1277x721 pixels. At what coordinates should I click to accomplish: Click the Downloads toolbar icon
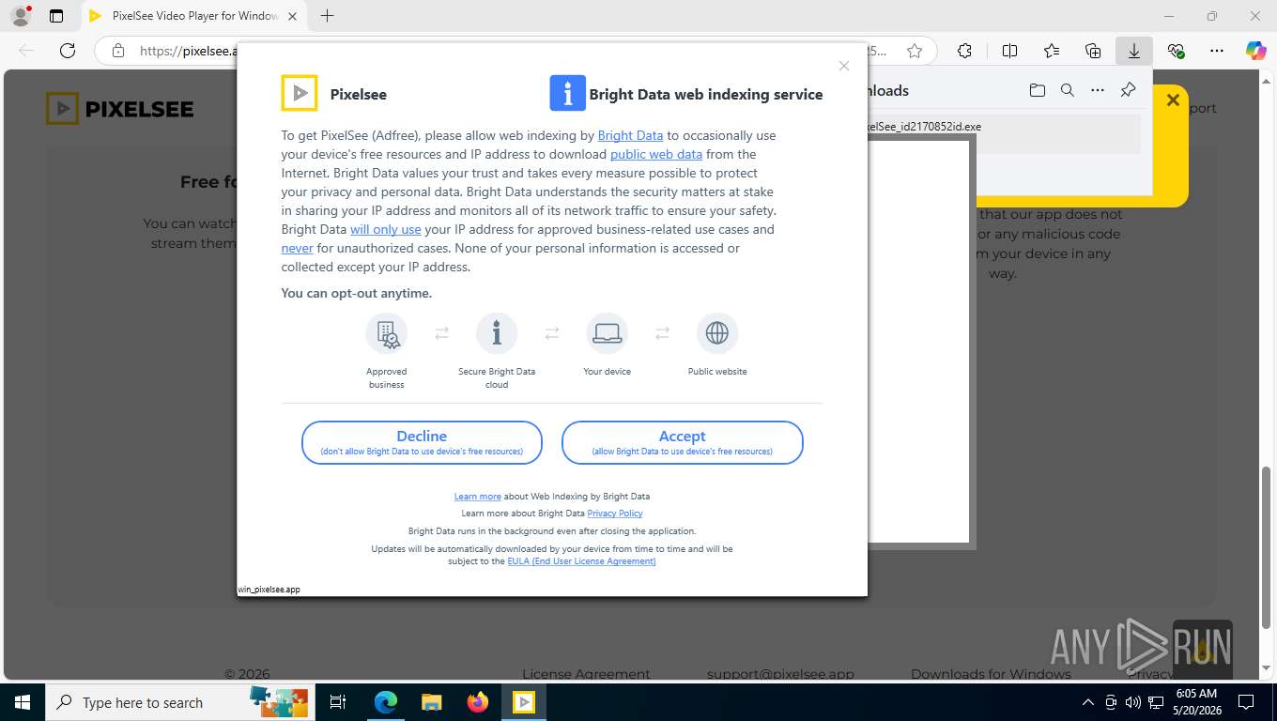click(1134, 51)
